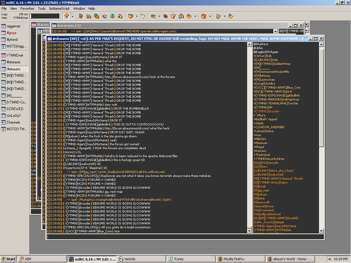The width and height of the screenshot is (351, 263).
Task: Open the dropdown arrow next to the key icon
Action: [x=159, y=16]
